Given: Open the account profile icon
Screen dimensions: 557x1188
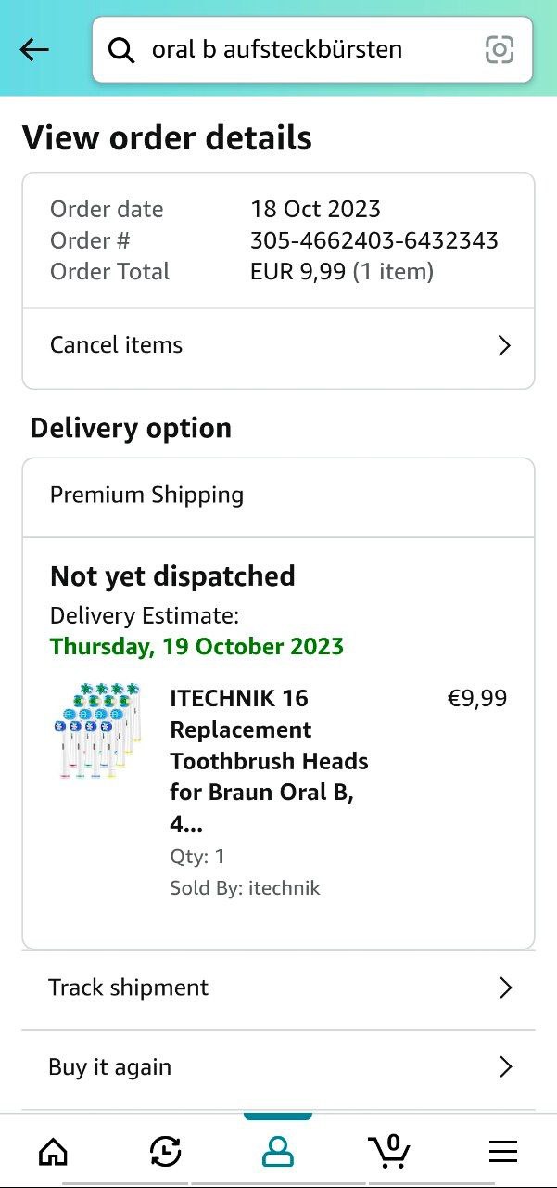Looking at the screenshot, I should [277, 1152].
